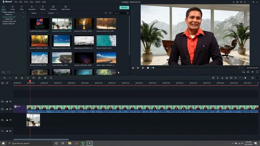Zoom out the timeline with minus icon
Screen dimensions: 260x146
(236, 78)
